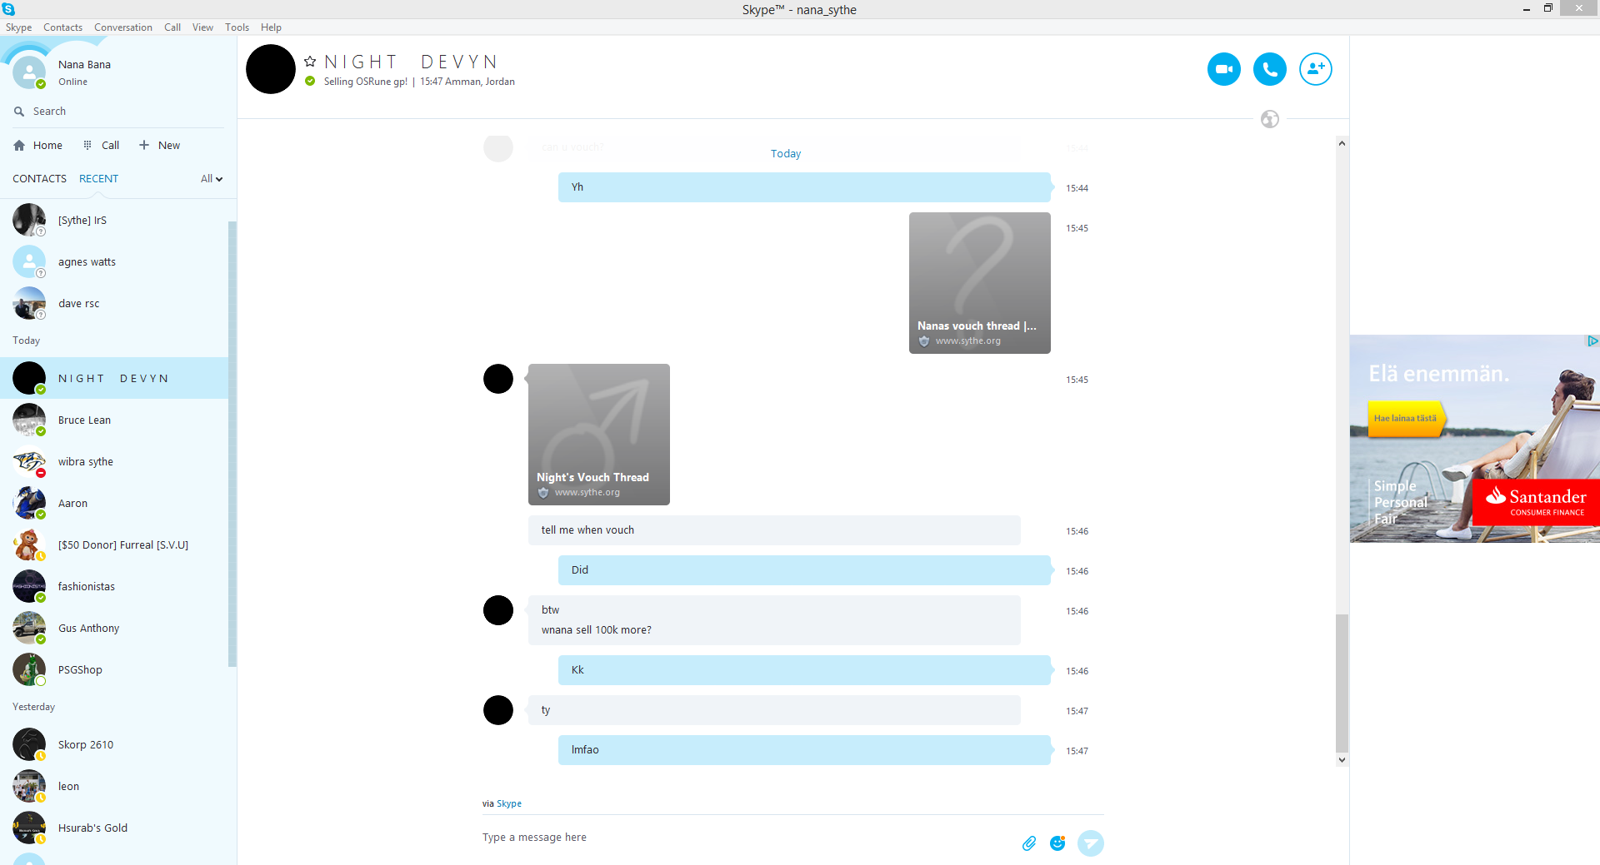Open the Nanas vouch thread link preview
This screenshot has width=1600, height=865.
pos(979,283)
